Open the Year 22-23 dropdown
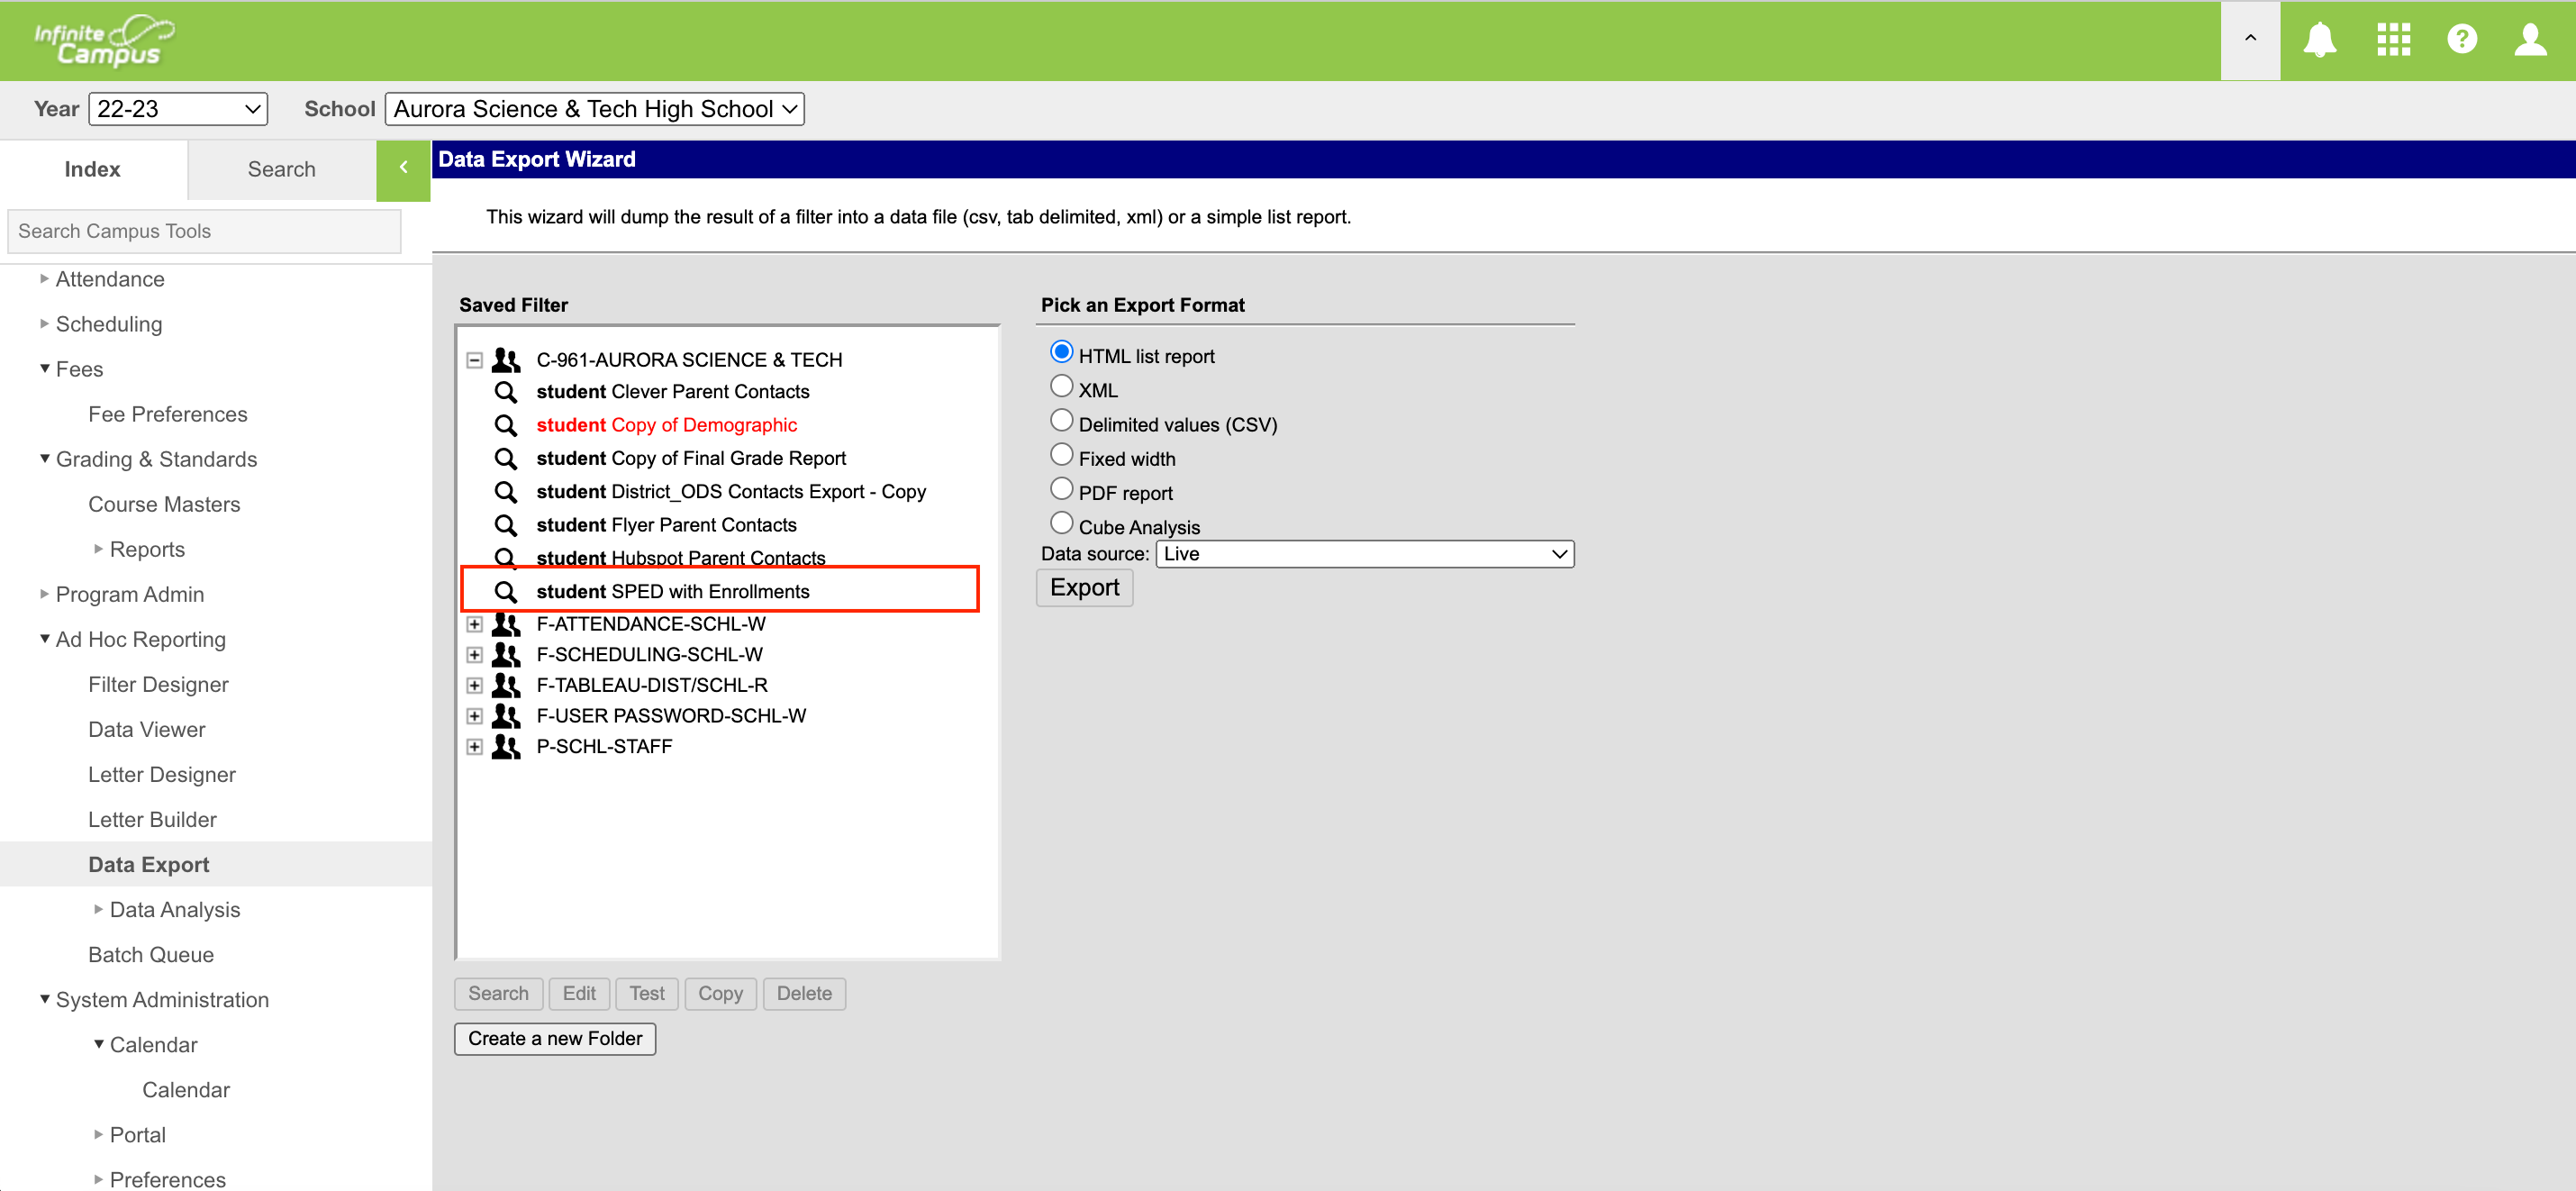Image resolution: width=2576 pixels, height=1191 pixels. coord(178,109)
